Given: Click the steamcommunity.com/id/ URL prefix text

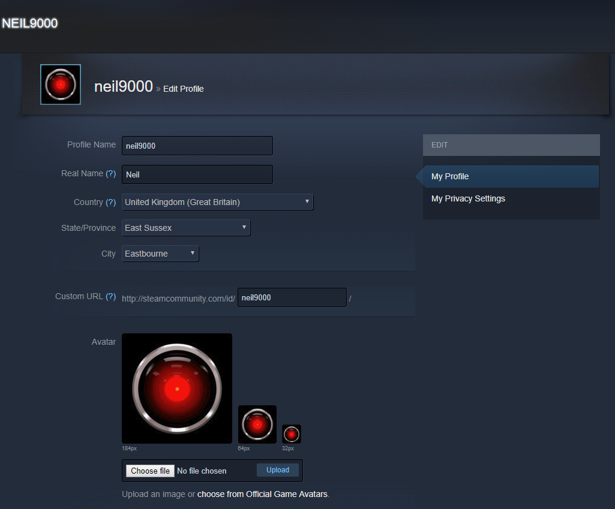Looking at the screenshot, I should click(x=178, y=299).
